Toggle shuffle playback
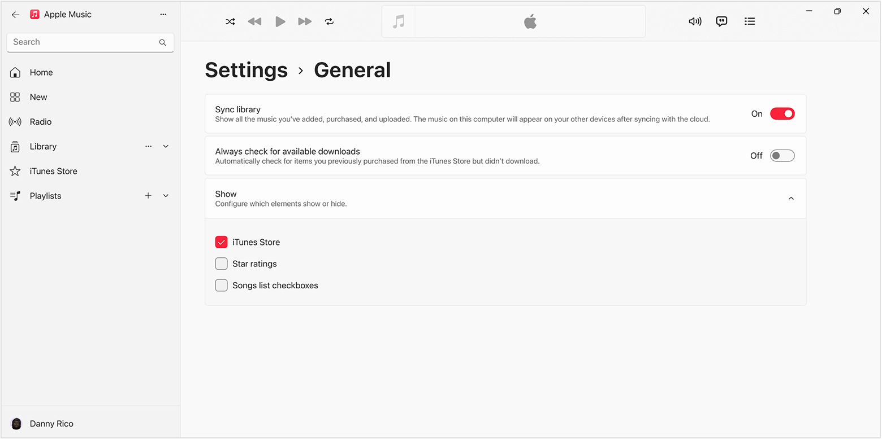The image size is (882, 439). (x=230, y=21)
